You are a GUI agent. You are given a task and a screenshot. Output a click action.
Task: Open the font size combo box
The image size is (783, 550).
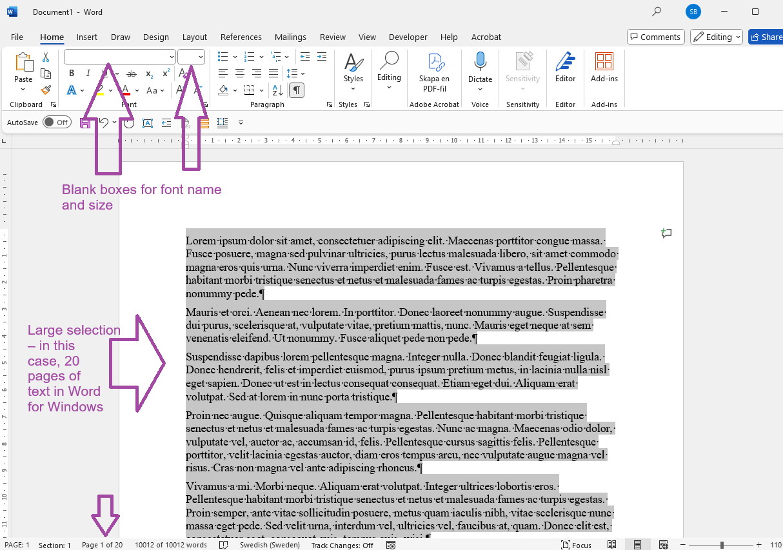click(191, 57)
